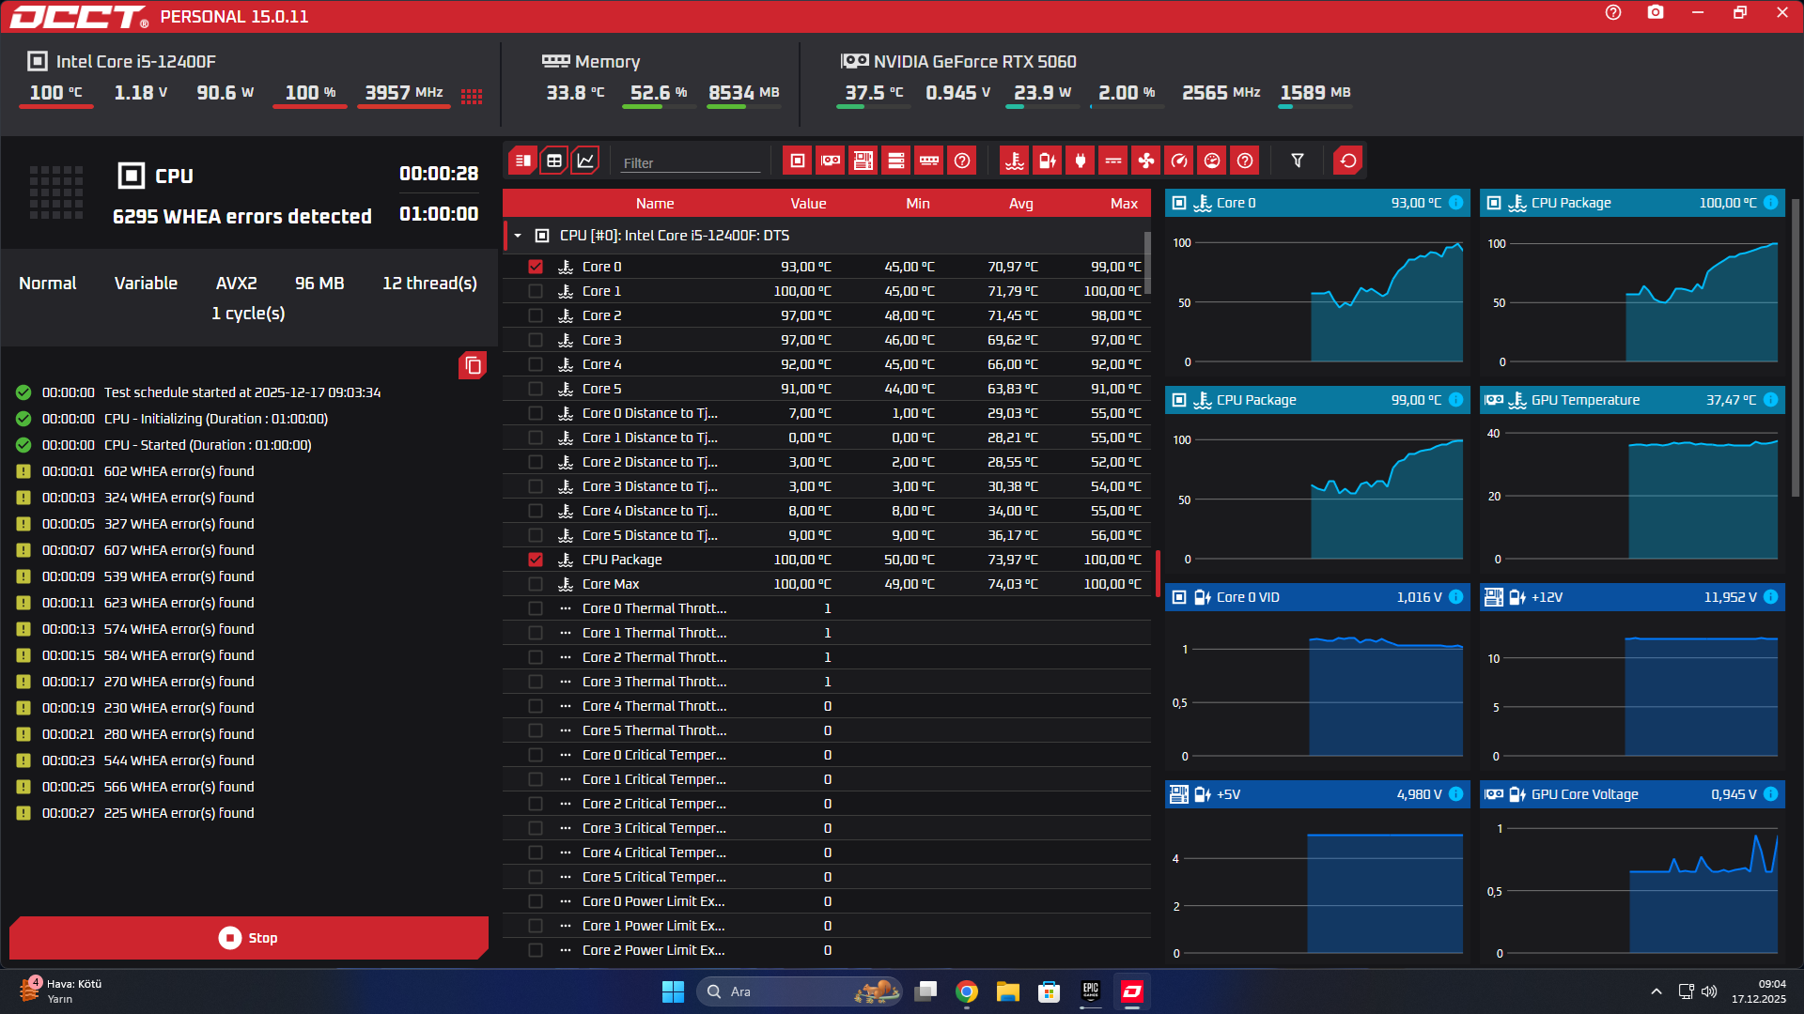Click the temperature sensor filter icon
Viewport: 1804px width, 1014px height.
1015,161
